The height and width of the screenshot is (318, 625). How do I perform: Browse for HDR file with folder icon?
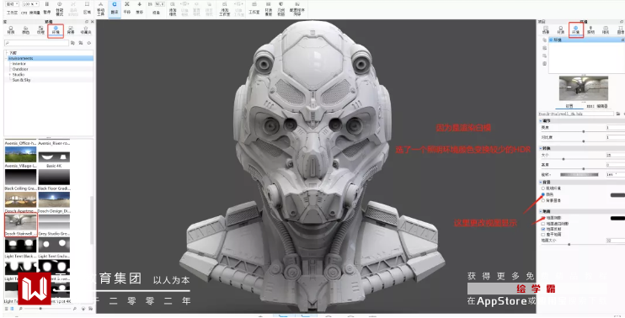(618, 114)
